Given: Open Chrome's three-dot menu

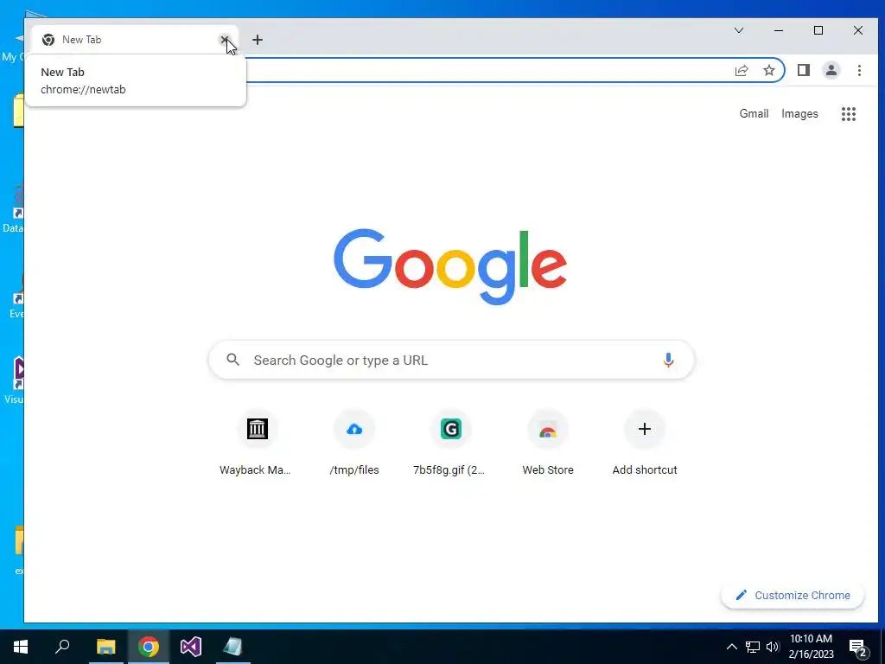Looking at the screenshot, I should coord(859,70).
